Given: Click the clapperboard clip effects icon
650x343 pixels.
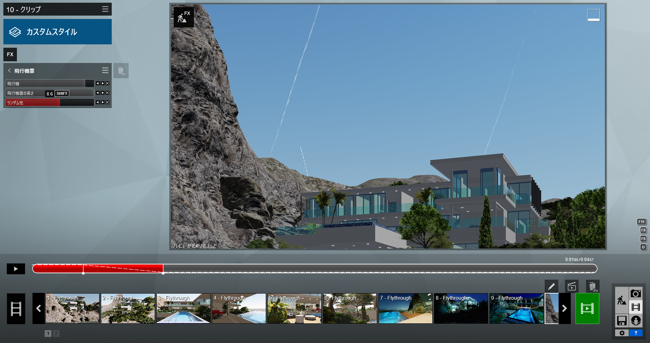Looking at the screenshot, I should (x=572, y=286).
